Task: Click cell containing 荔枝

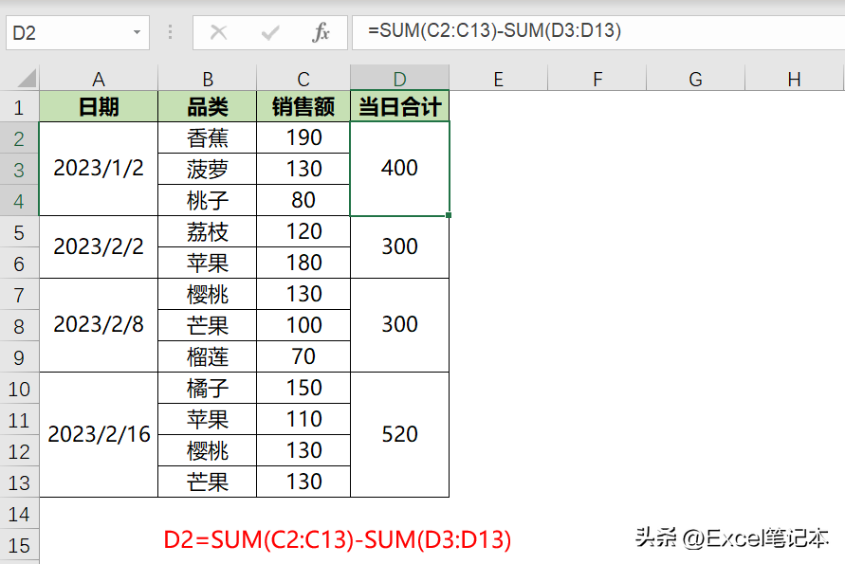Action: point(208,231)
